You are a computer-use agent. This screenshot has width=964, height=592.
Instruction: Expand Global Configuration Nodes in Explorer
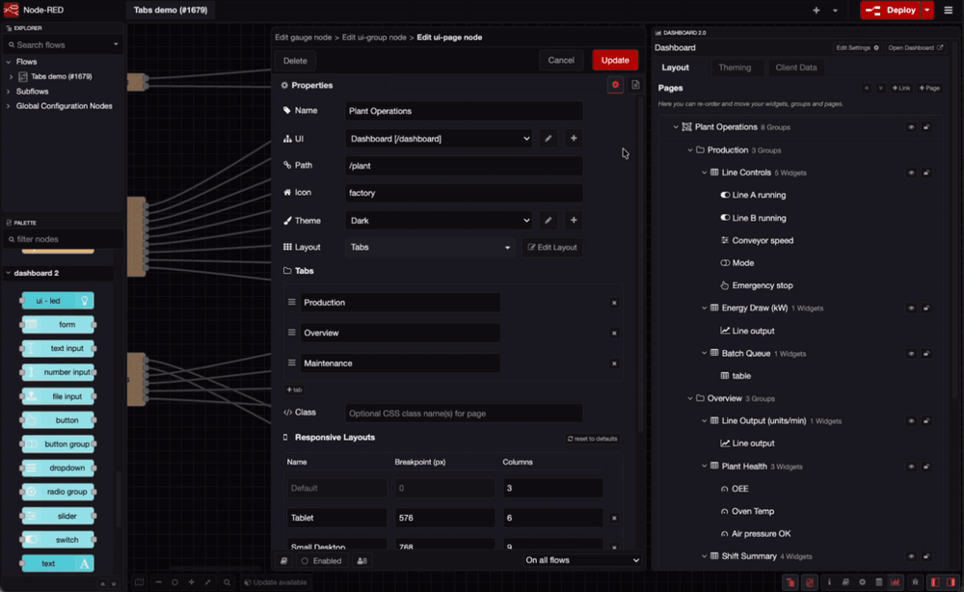point(8,106)
